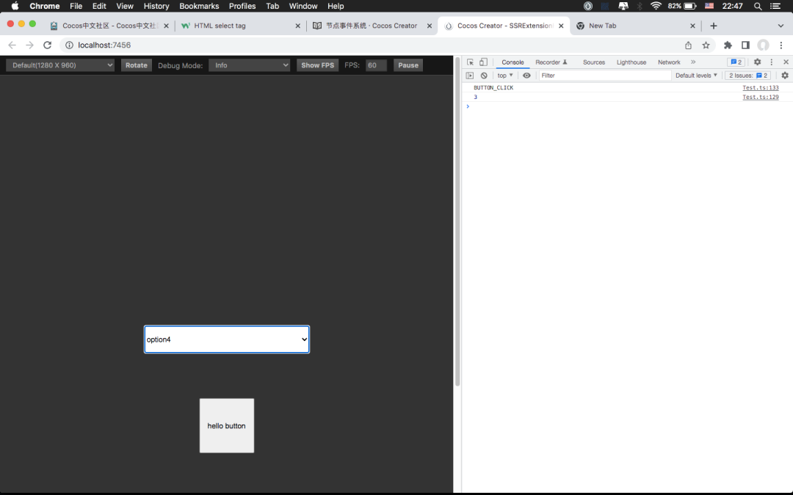
Task: Select the DevTools inspect element icon
Action: click(471, 62)
